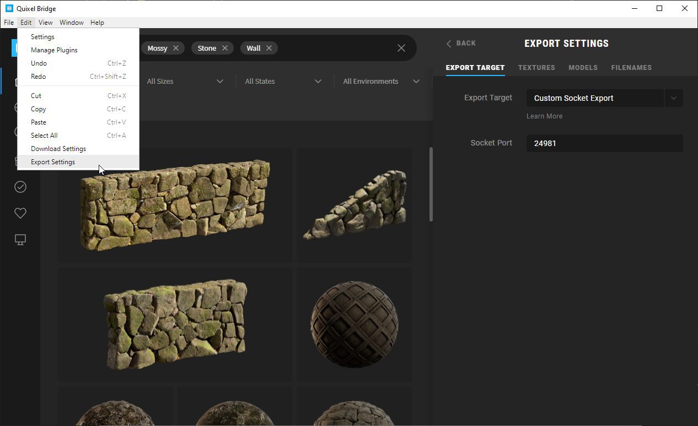Screen dimensions: 698x426
Task: Click the asset grid vertical scrollbar
Action: [431, 185]
